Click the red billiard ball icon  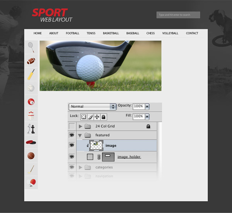click(x=31, y=102)
